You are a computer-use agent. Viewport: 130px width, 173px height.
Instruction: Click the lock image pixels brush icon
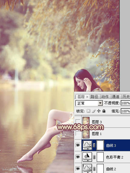coord(94,111)
